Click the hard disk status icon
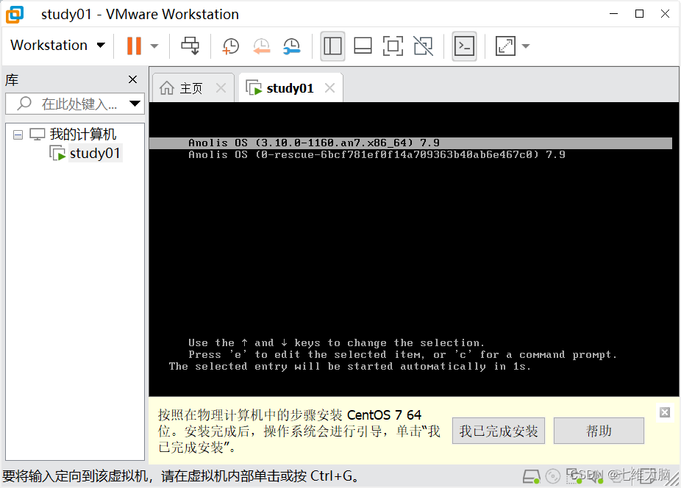Image resolution: width=681 pixels, height=488 pixels. [x=531, y=477]
